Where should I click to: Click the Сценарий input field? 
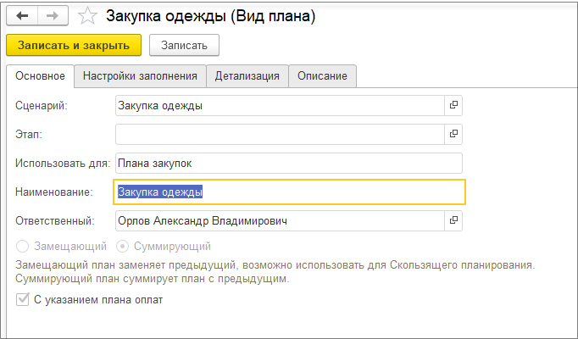[279, 105]
